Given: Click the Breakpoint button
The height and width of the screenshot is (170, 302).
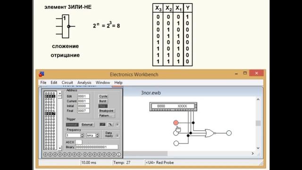Looking at the screenshot, I should pos(107,111).
